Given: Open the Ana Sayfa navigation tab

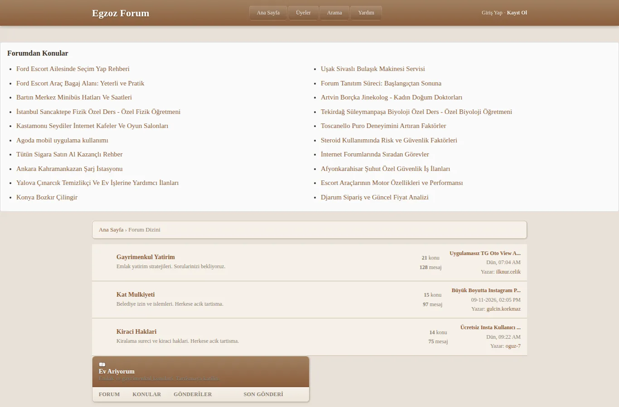Looking at the screenshot, I should pos(268,13).
